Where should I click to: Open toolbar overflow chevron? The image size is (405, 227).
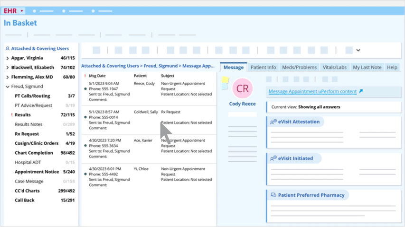[358, 50]
